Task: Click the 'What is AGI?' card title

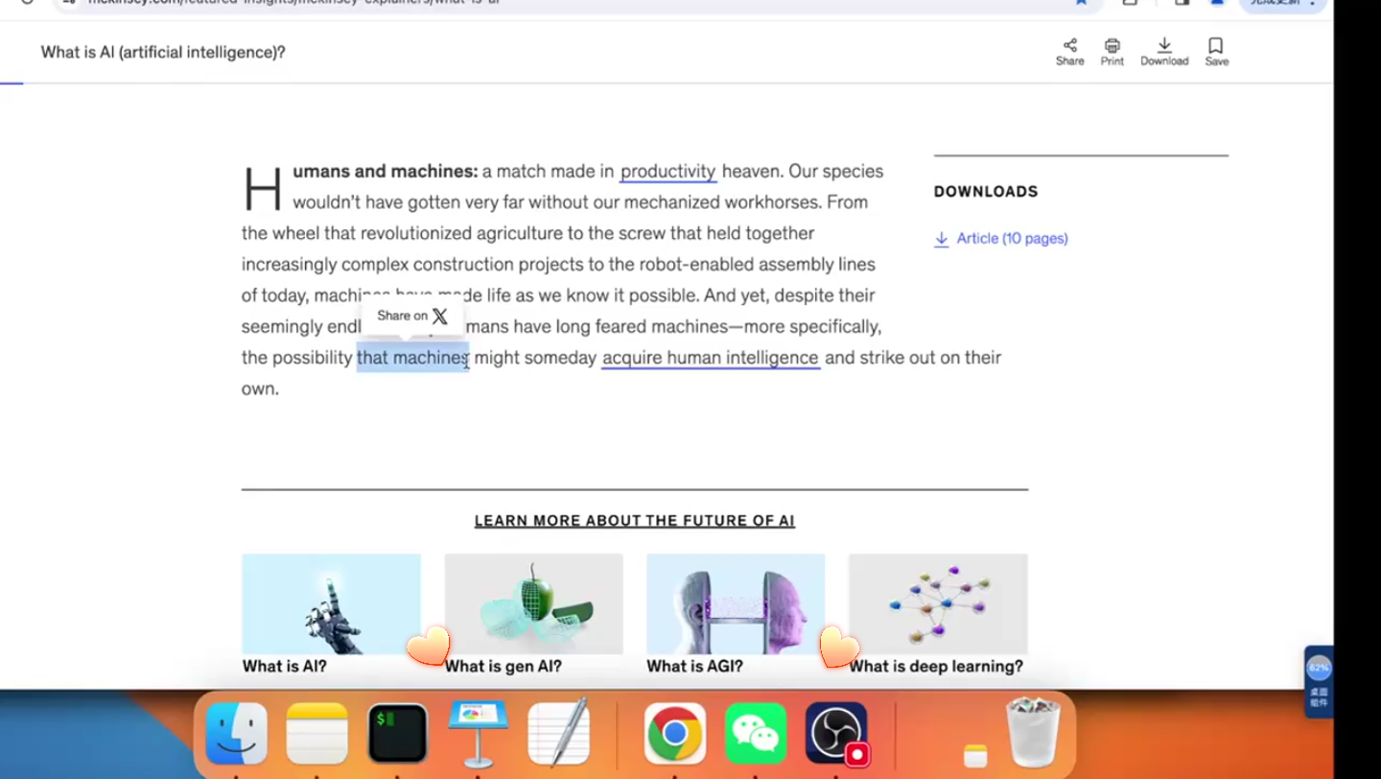Action: coord(694,667)
